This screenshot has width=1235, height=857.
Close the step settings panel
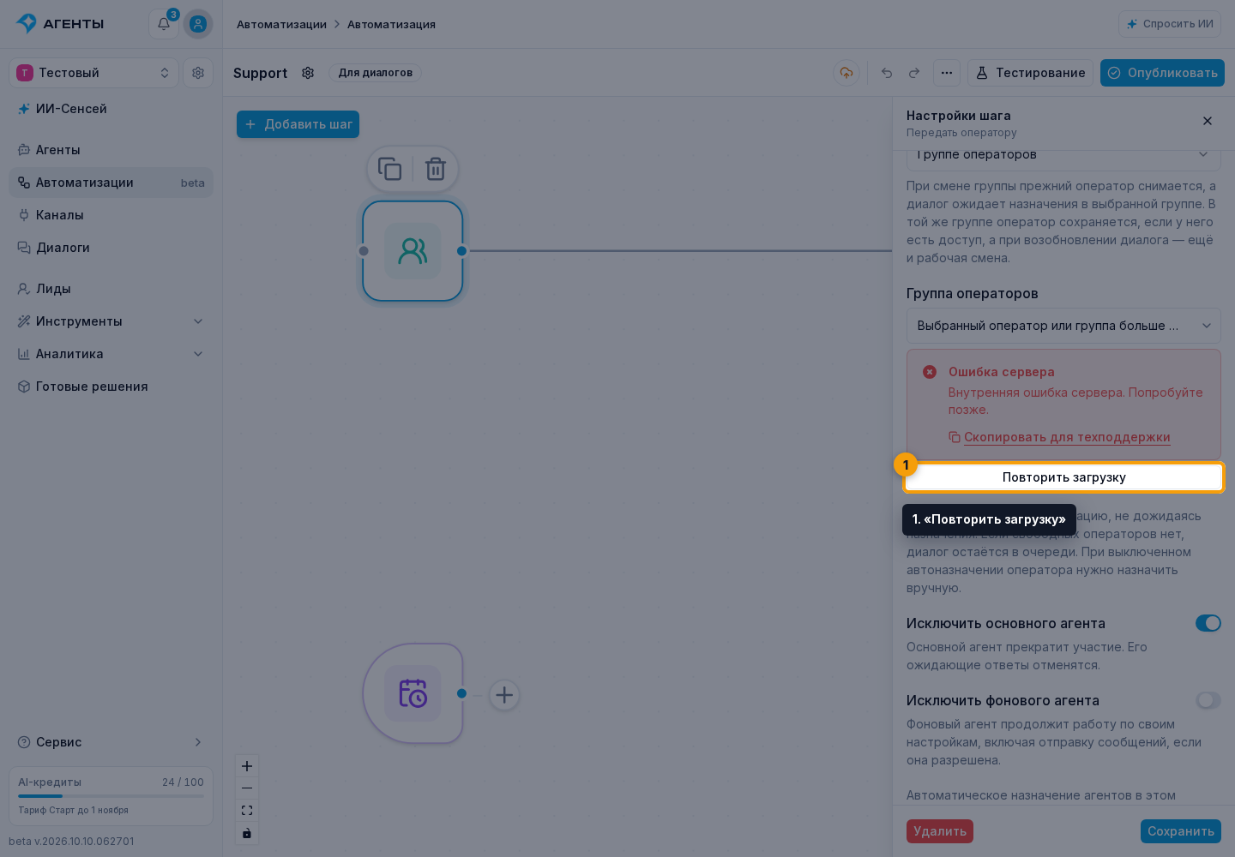tap(1208, 121)
